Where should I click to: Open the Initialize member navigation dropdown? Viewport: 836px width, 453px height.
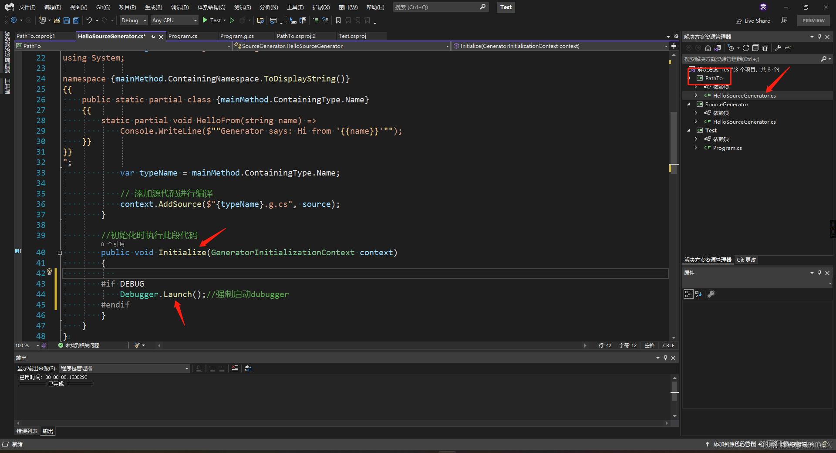(x=560, y=46)
